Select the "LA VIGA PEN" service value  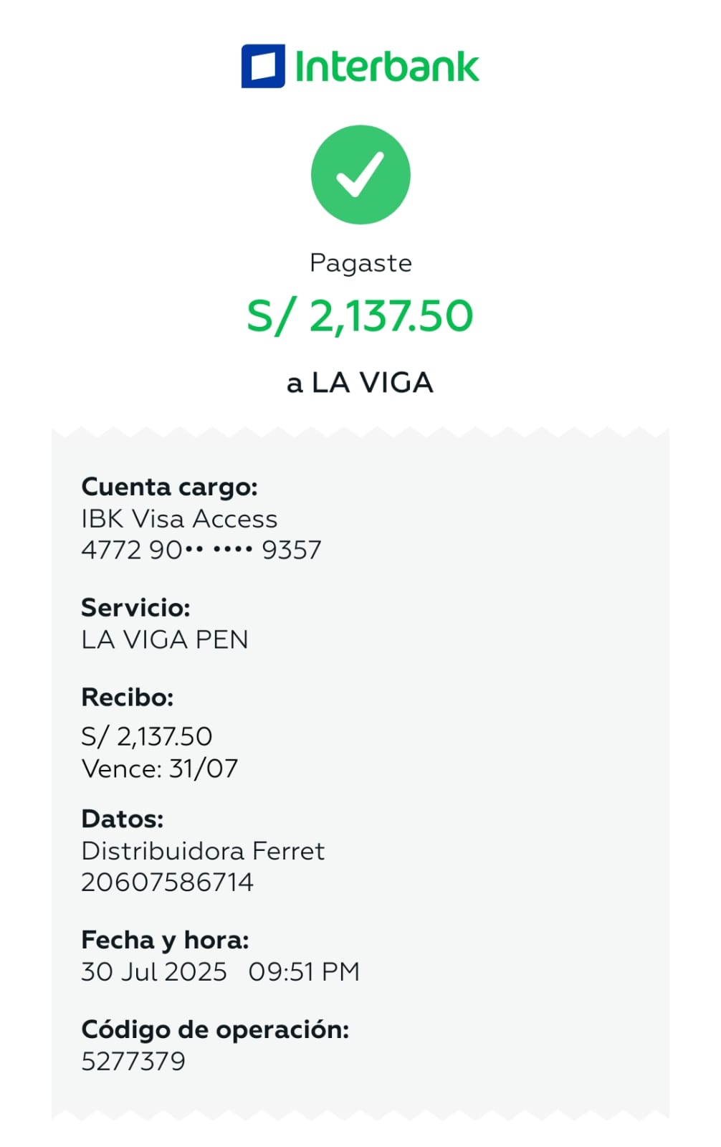click(x=165, y=639)
